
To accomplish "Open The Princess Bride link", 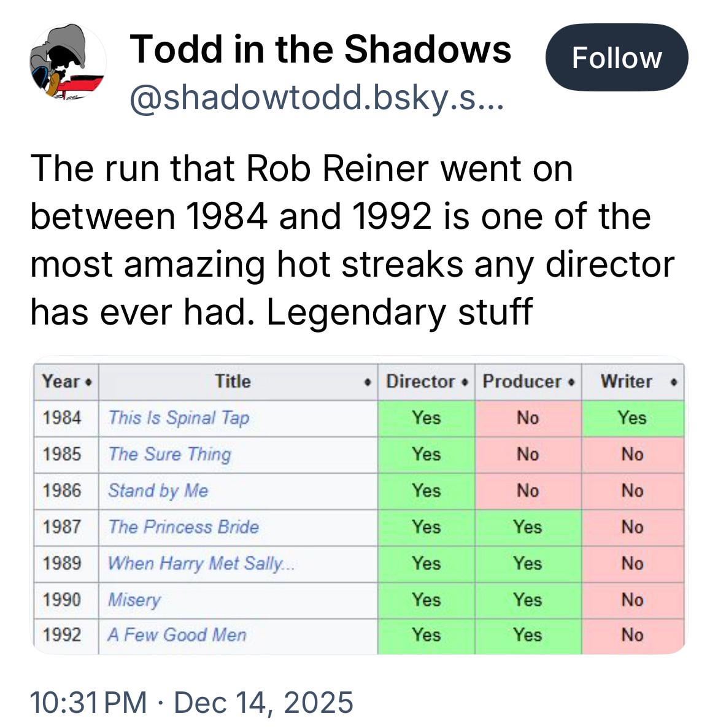I will coord(183,527).
